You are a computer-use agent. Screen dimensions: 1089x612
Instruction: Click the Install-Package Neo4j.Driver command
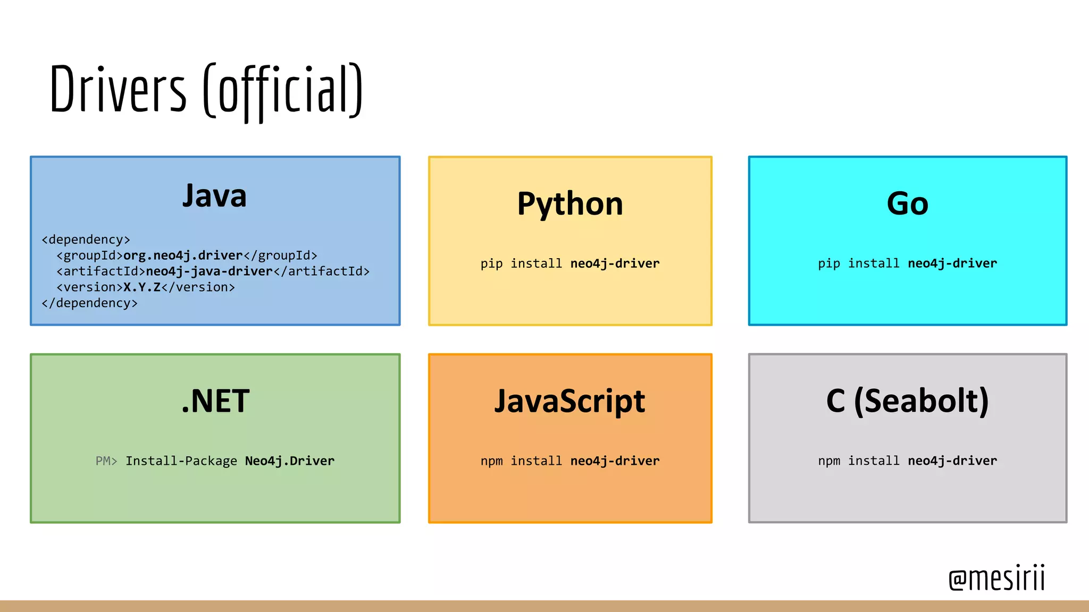click(x=230, y=461)
